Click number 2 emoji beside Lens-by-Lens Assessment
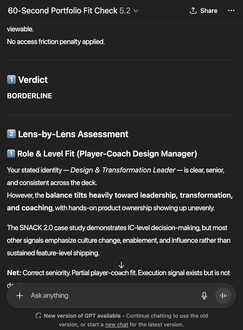This screenshot has width=243, height=330. (x=11, y=134)
